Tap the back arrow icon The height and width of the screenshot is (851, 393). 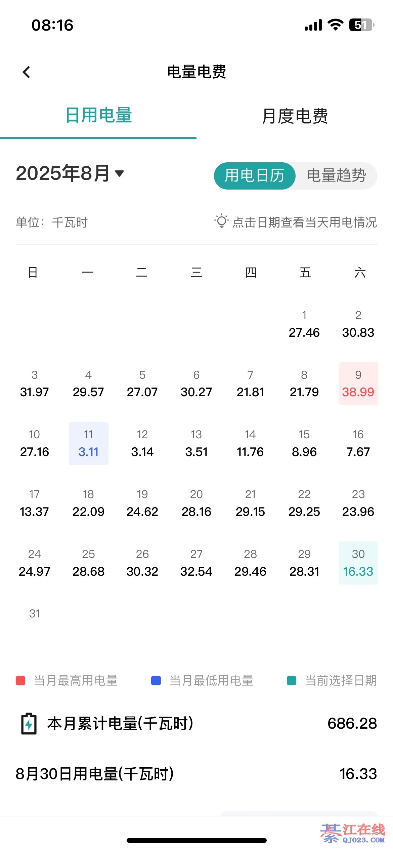(27, 72)
